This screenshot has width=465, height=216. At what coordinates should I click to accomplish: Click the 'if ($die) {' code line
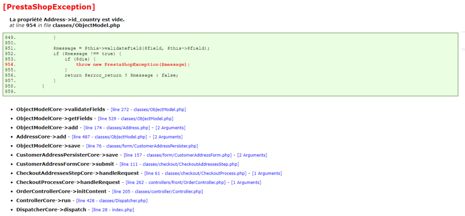(80, 59)
